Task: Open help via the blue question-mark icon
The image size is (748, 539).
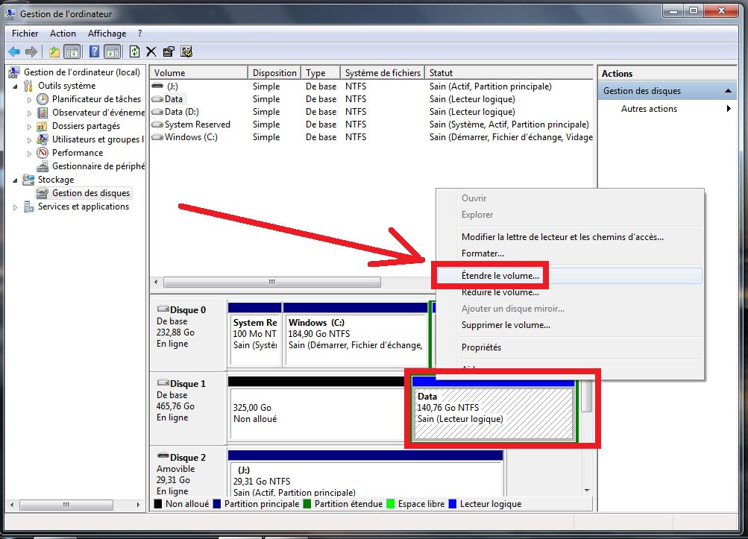Action: coord(95,51)
